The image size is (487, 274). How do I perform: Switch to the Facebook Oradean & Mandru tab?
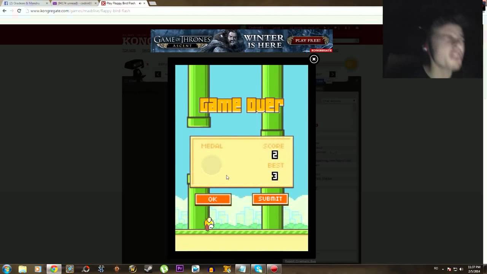click(x=25, y=3)
